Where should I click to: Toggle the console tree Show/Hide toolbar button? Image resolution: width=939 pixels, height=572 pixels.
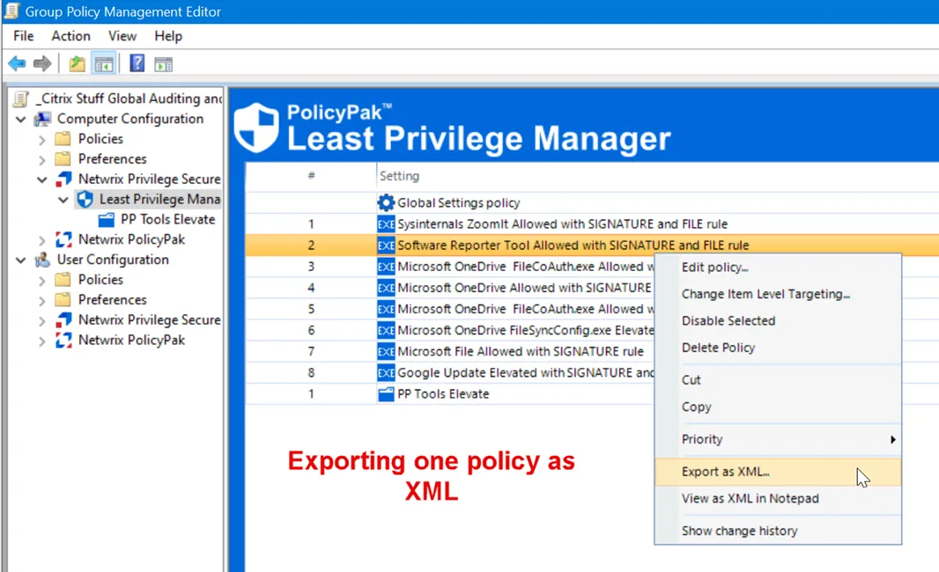click(104, 62)
